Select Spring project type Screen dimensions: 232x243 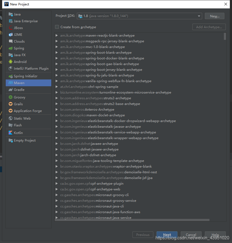28,48
